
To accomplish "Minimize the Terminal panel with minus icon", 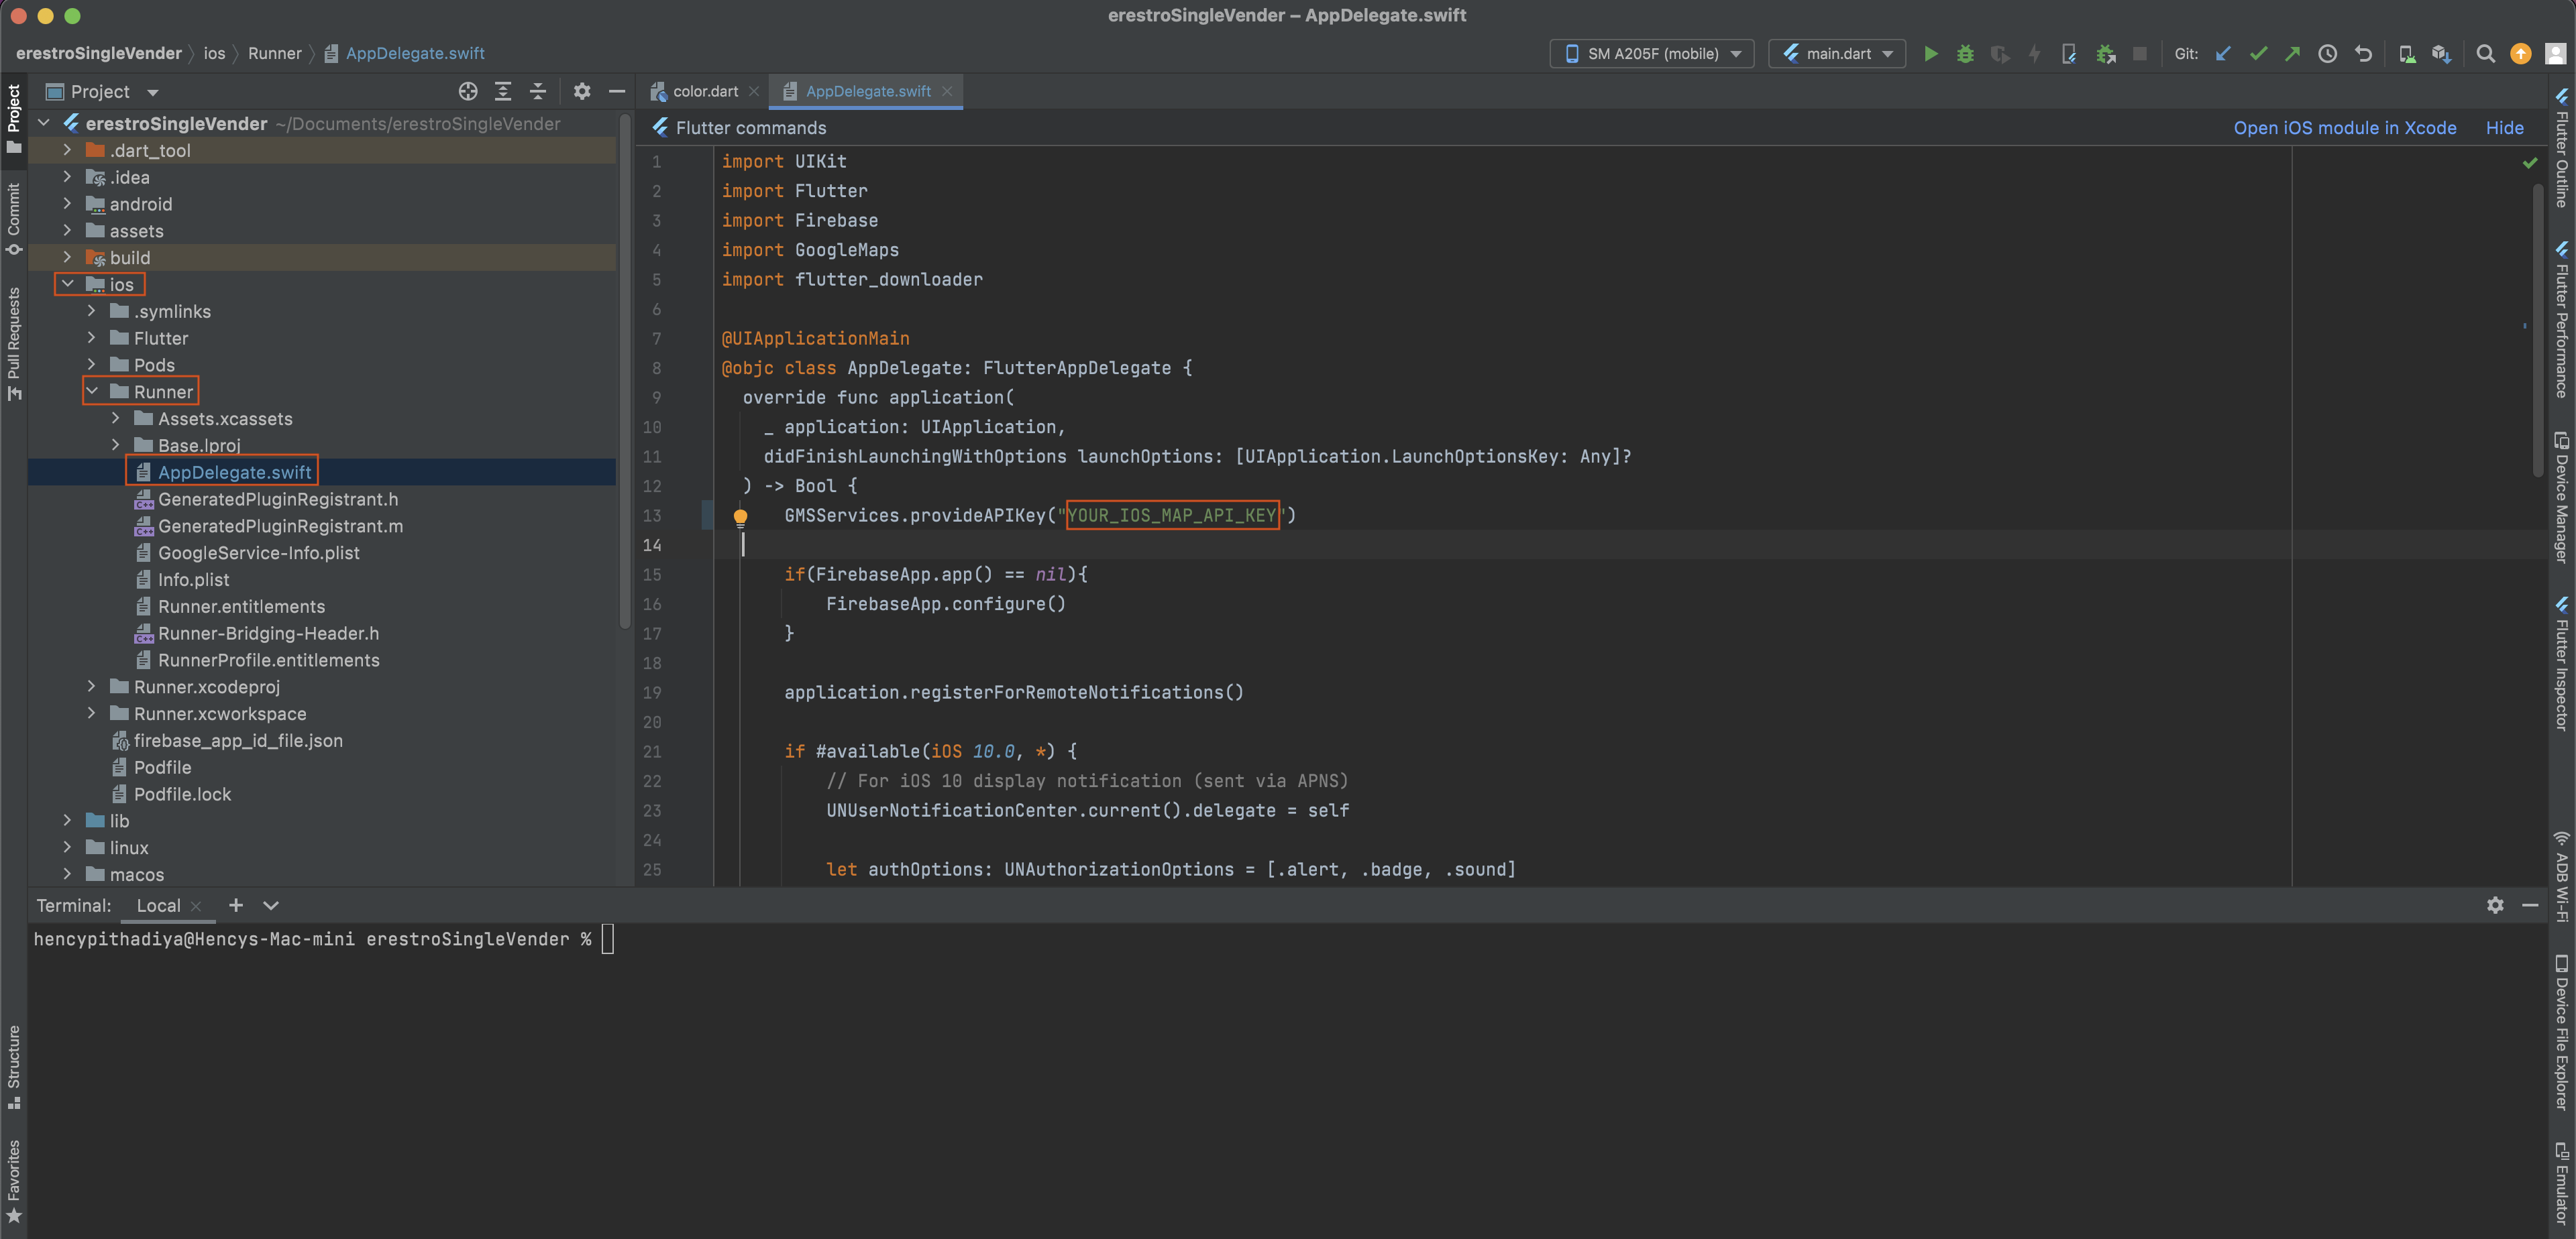I will 2530,905.
